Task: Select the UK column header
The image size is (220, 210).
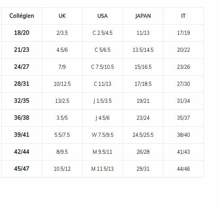Action: tap(62, 16)
